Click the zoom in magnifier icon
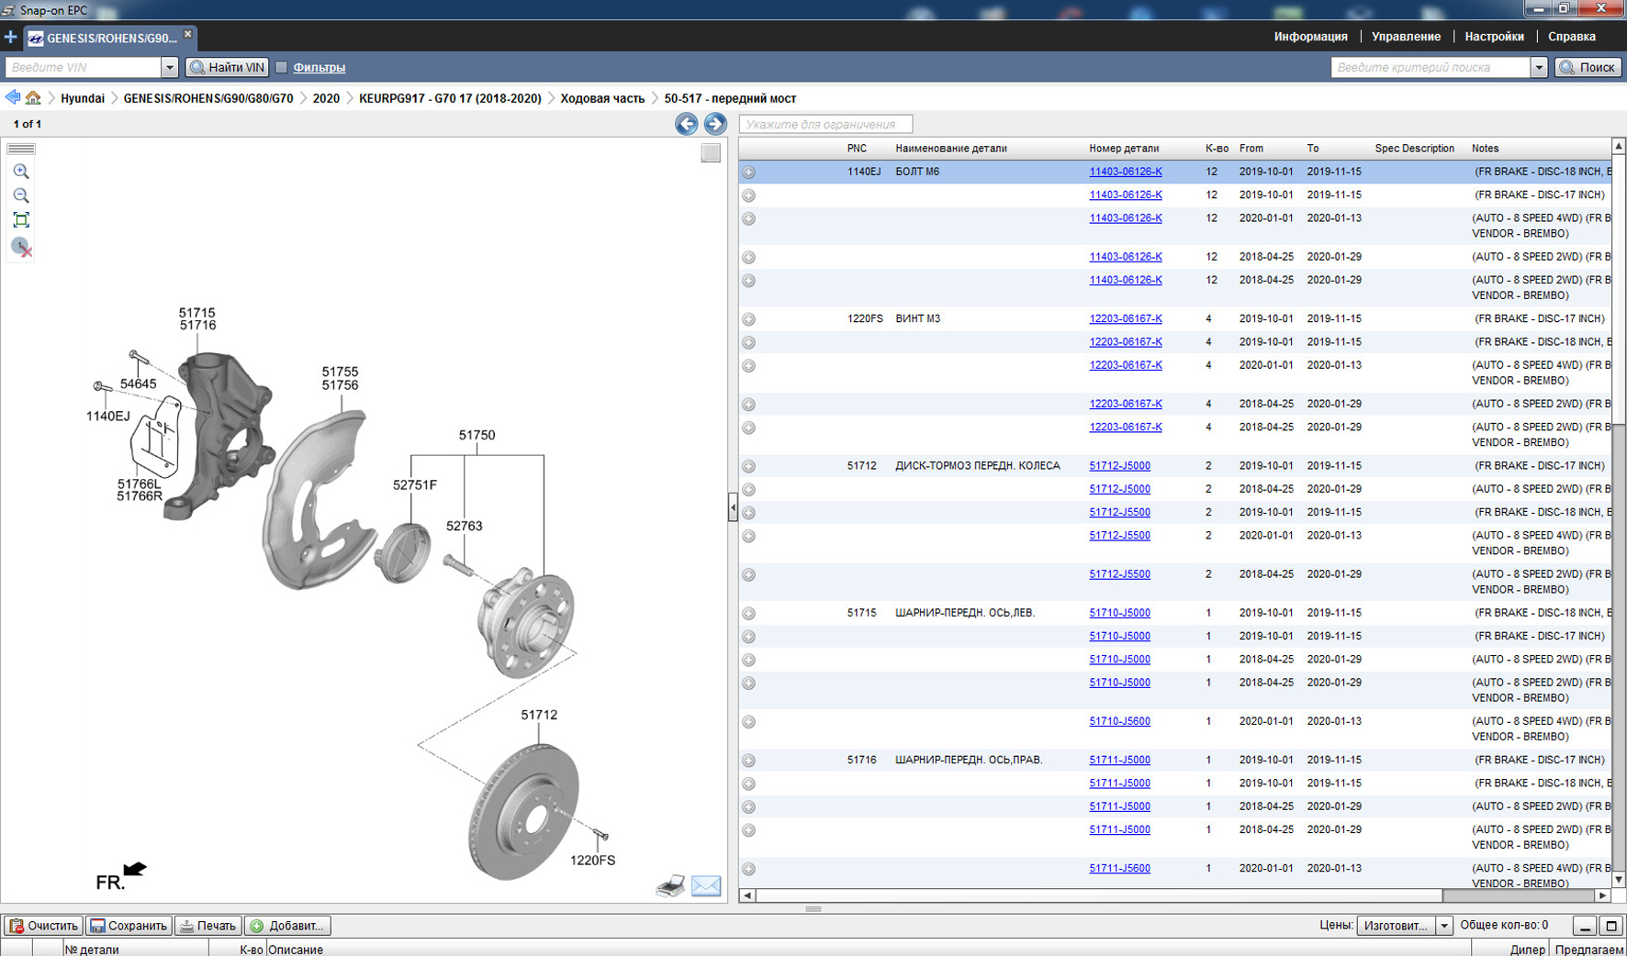The image size is (1627, 956). [x=21, y=172]
